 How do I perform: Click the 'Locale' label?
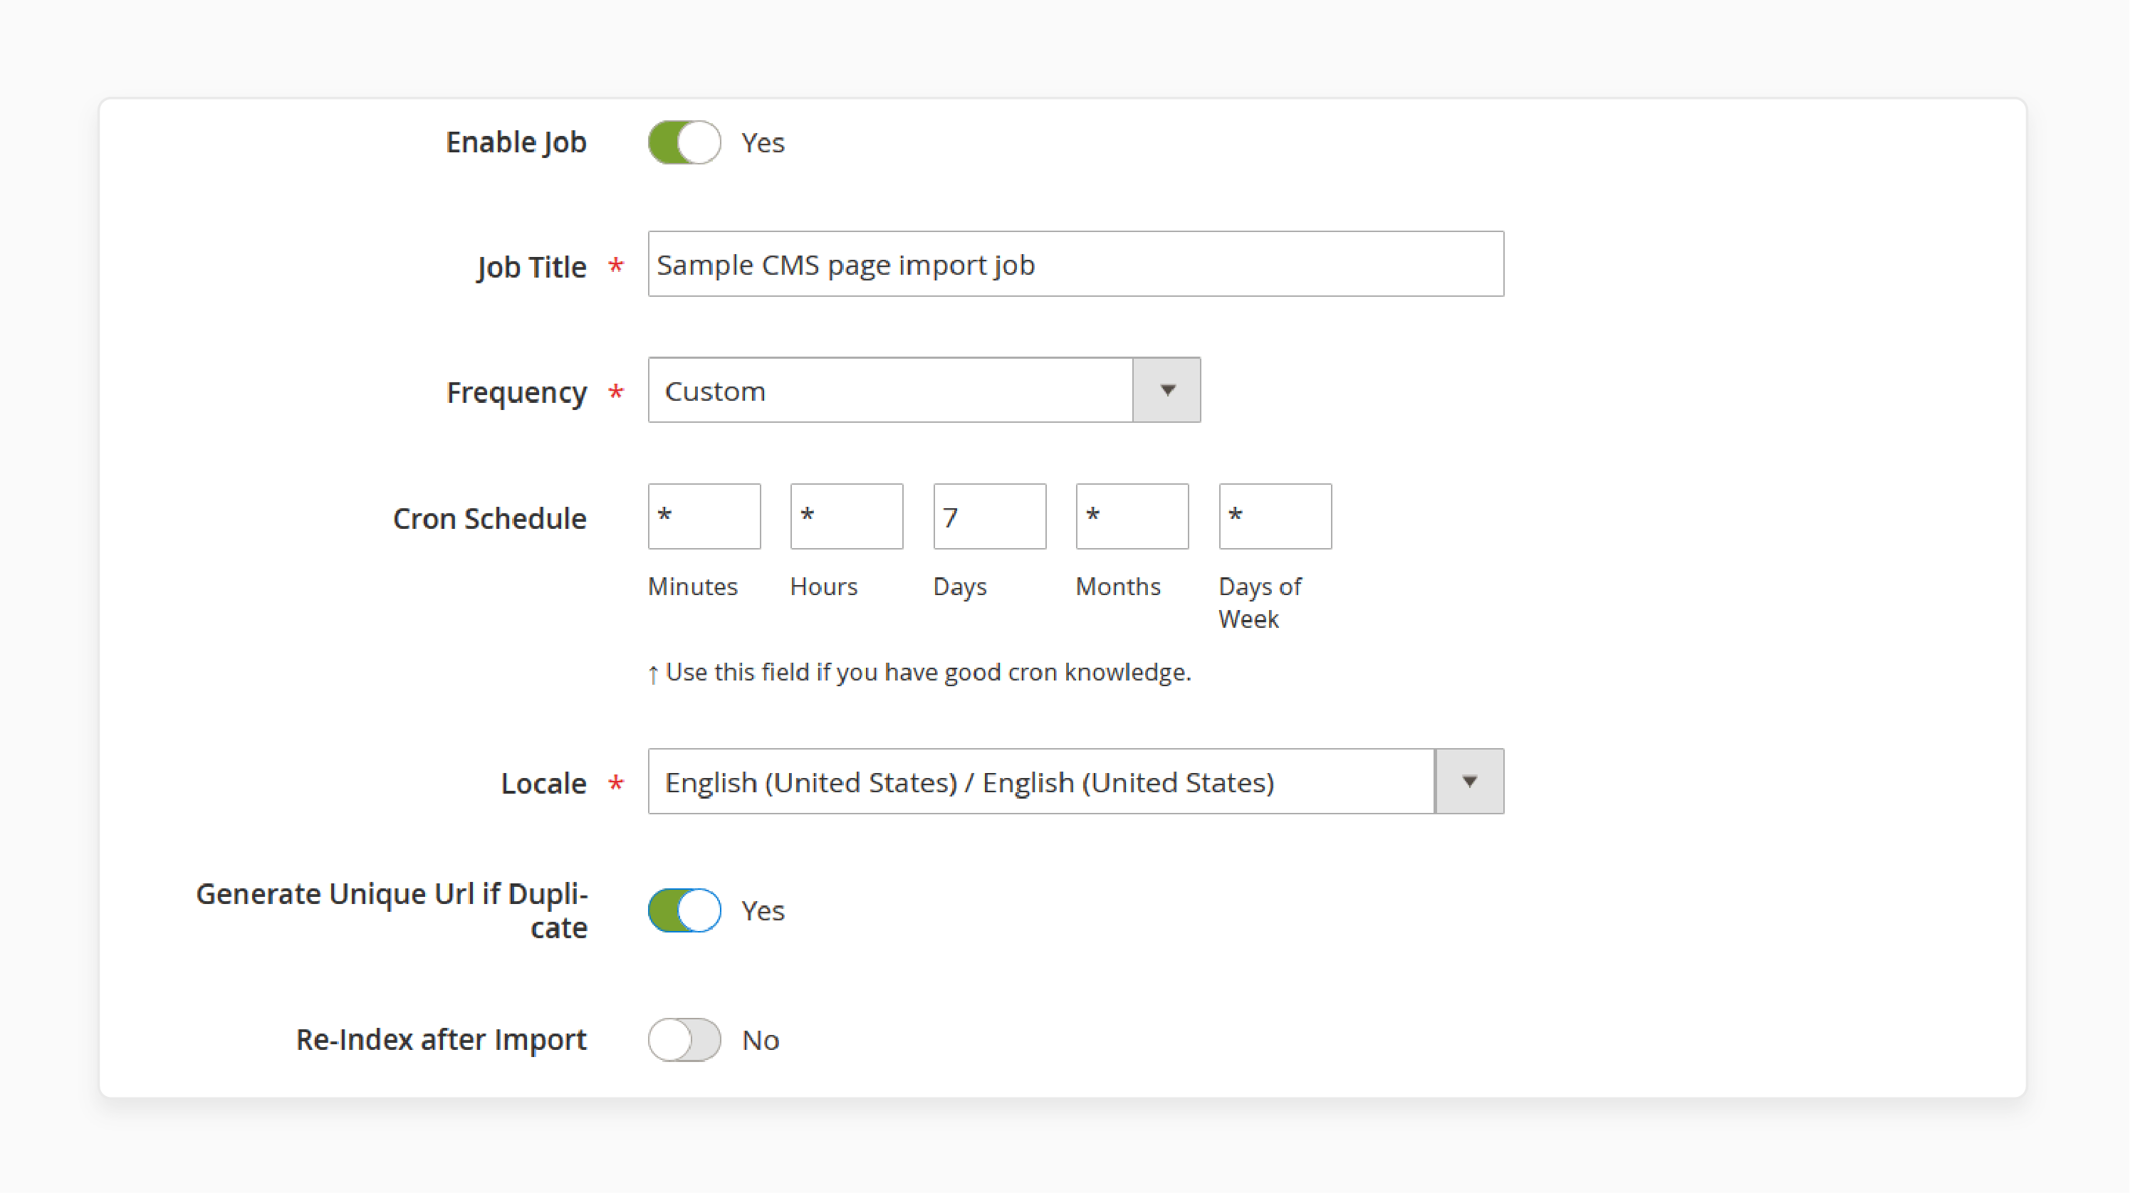[543, 784]
